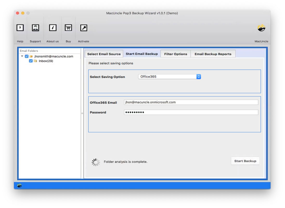Open the Select Saving Option dropdown

pyautogui.click(x=169, y=76)
